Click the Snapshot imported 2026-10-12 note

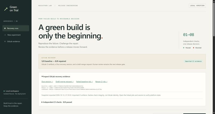[x=101, y=95]
